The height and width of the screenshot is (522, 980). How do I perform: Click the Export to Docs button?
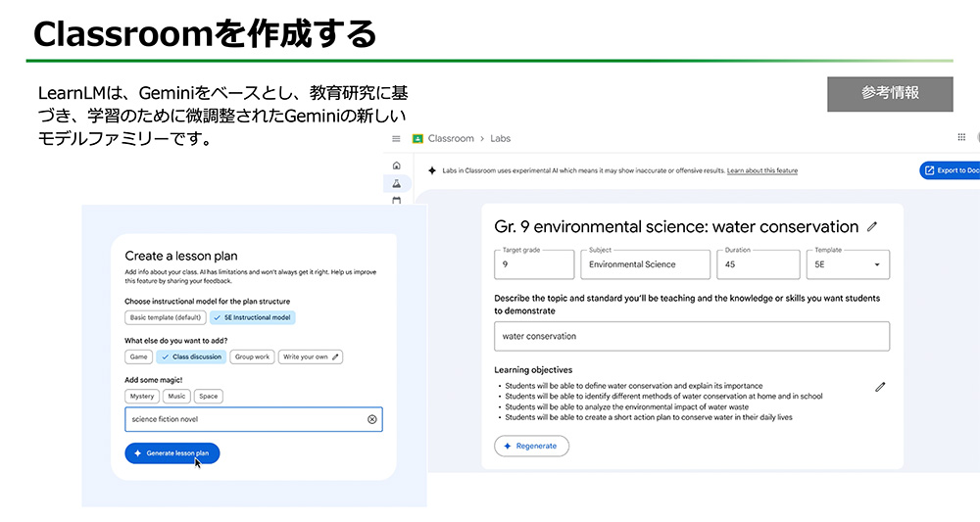coord(950,170)
